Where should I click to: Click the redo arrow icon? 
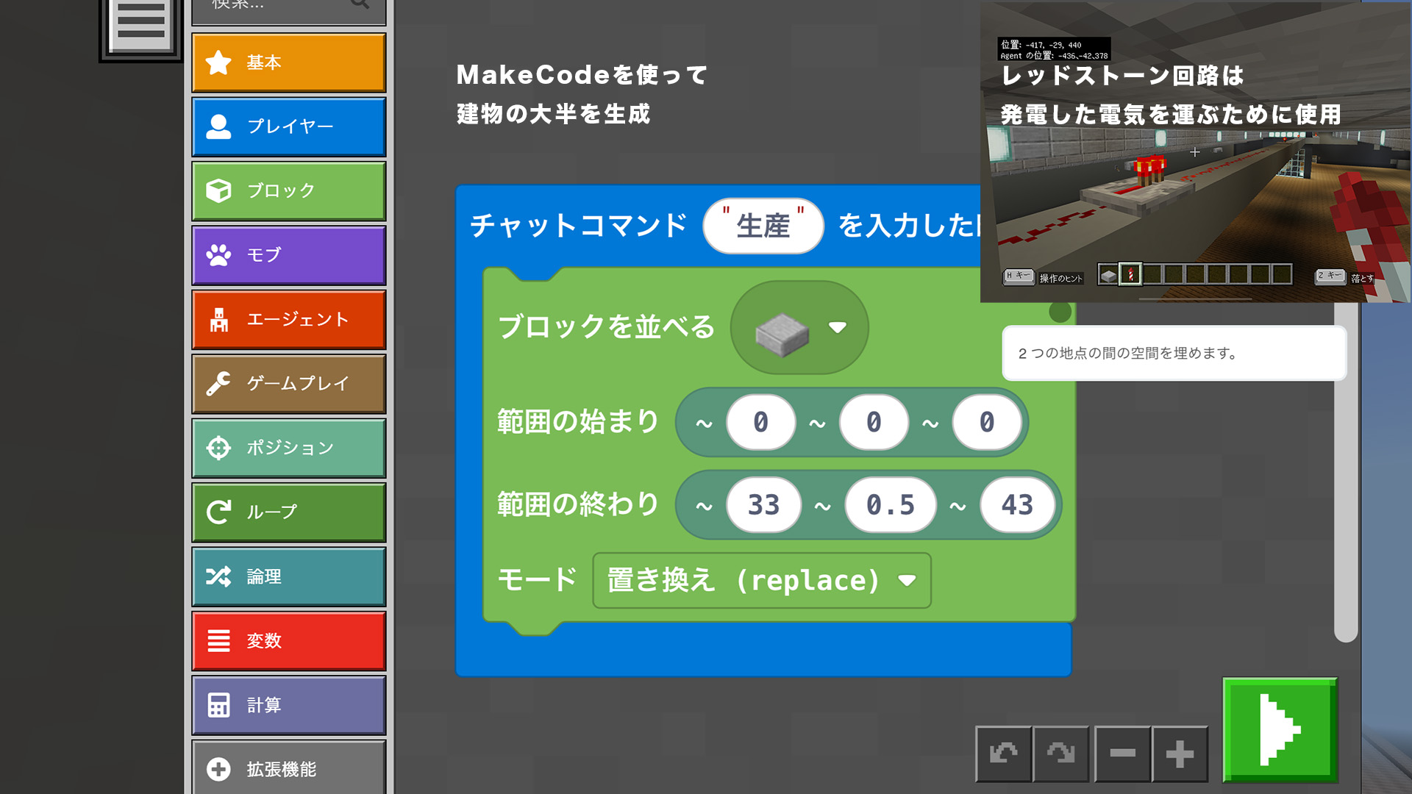pyautogui.click(x=1060, y=754)
